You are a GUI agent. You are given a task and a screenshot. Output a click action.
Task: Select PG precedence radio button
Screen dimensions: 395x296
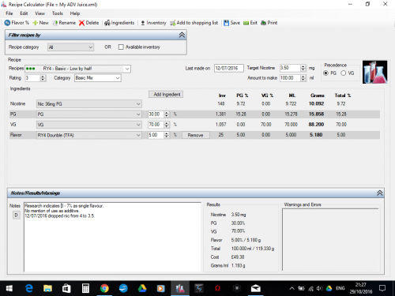pyautogui.click(x=326, y=73)
